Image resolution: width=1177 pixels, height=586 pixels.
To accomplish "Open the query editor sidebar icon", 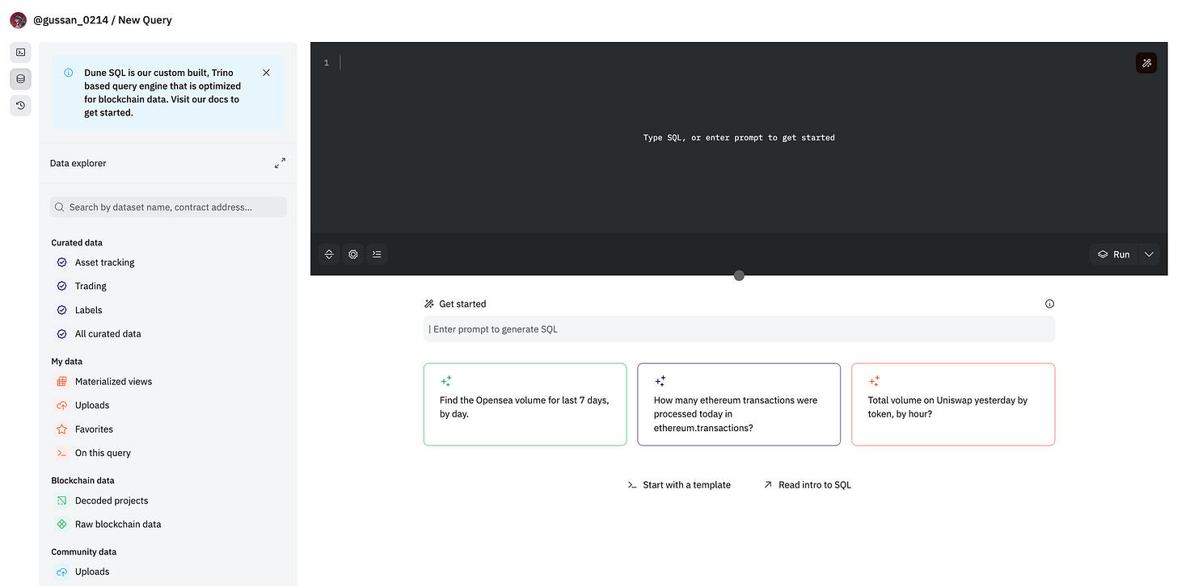I will pyautogui.click(x=20, y=52).
